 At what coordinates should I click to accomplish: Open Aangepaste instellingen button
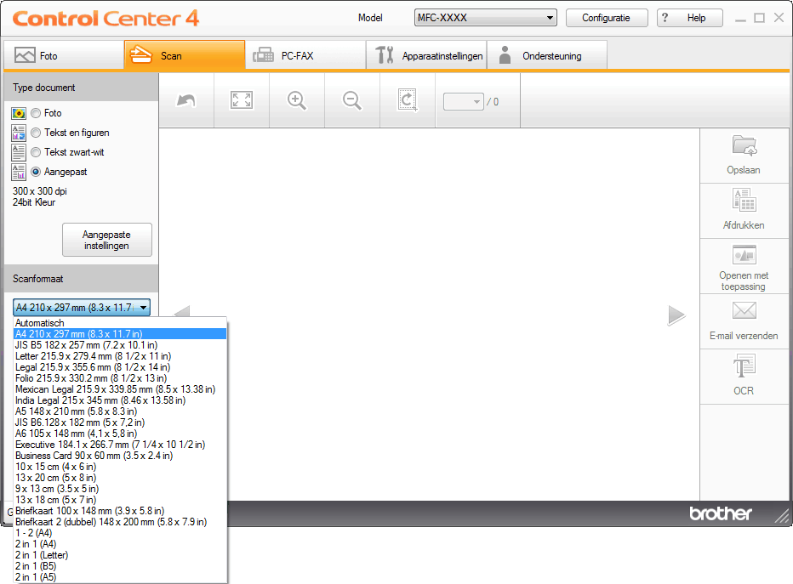(x=107, y=240)
